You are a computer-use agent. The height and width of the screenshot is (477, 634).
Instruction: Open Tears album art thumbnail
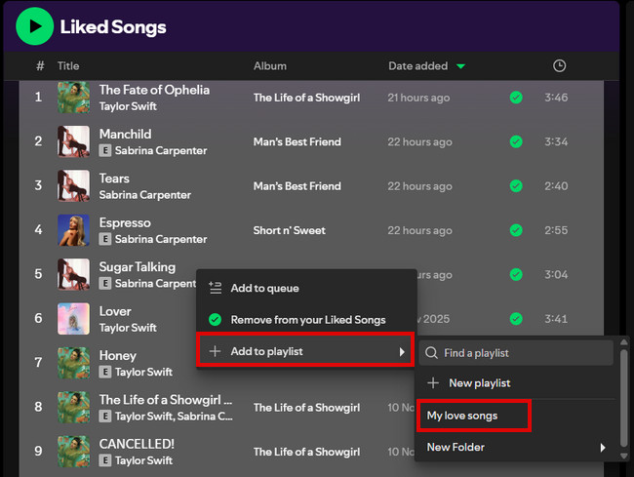pos(73,186)
